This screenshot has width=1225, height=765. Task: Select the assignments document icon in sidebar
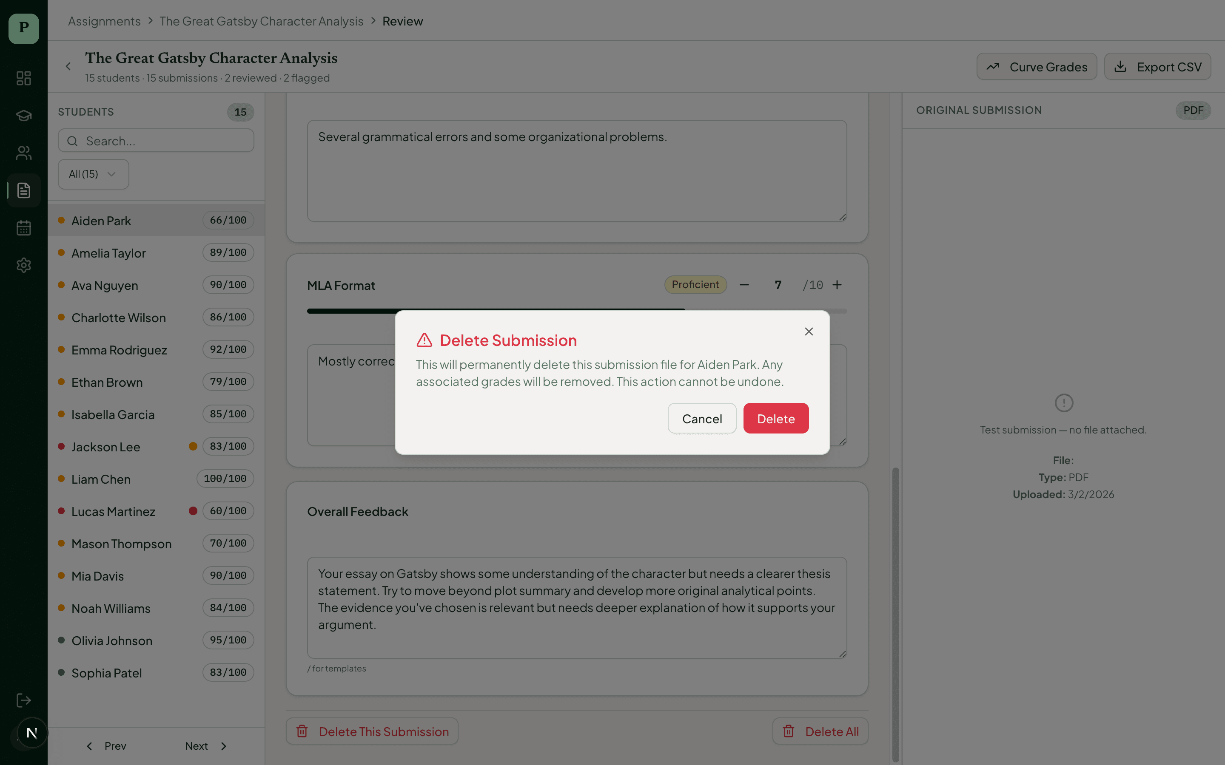(x=24, y=190)
